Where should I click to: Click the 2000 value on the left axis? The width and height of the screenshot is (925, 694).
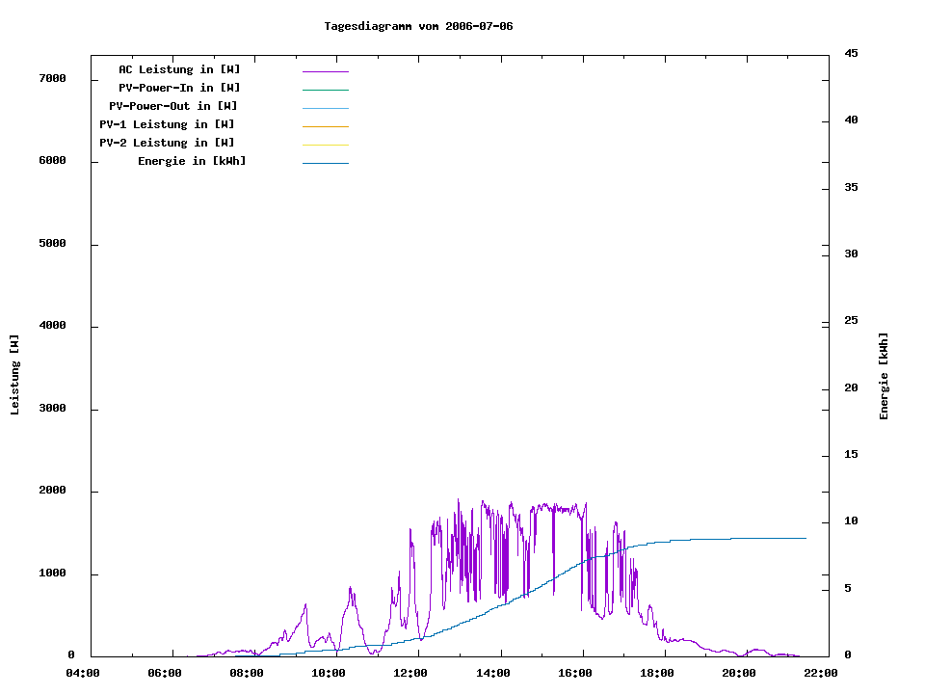tap(52, 492)
